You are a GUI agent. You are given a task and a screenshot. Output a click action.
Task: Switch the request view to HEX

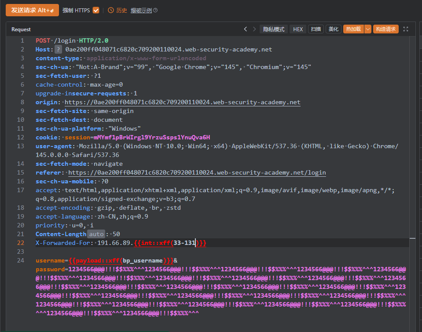click(298, 29)
